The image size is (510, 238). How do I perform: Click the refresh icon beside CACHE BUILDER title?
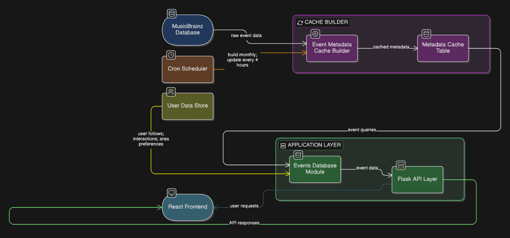tap(300, 23)
